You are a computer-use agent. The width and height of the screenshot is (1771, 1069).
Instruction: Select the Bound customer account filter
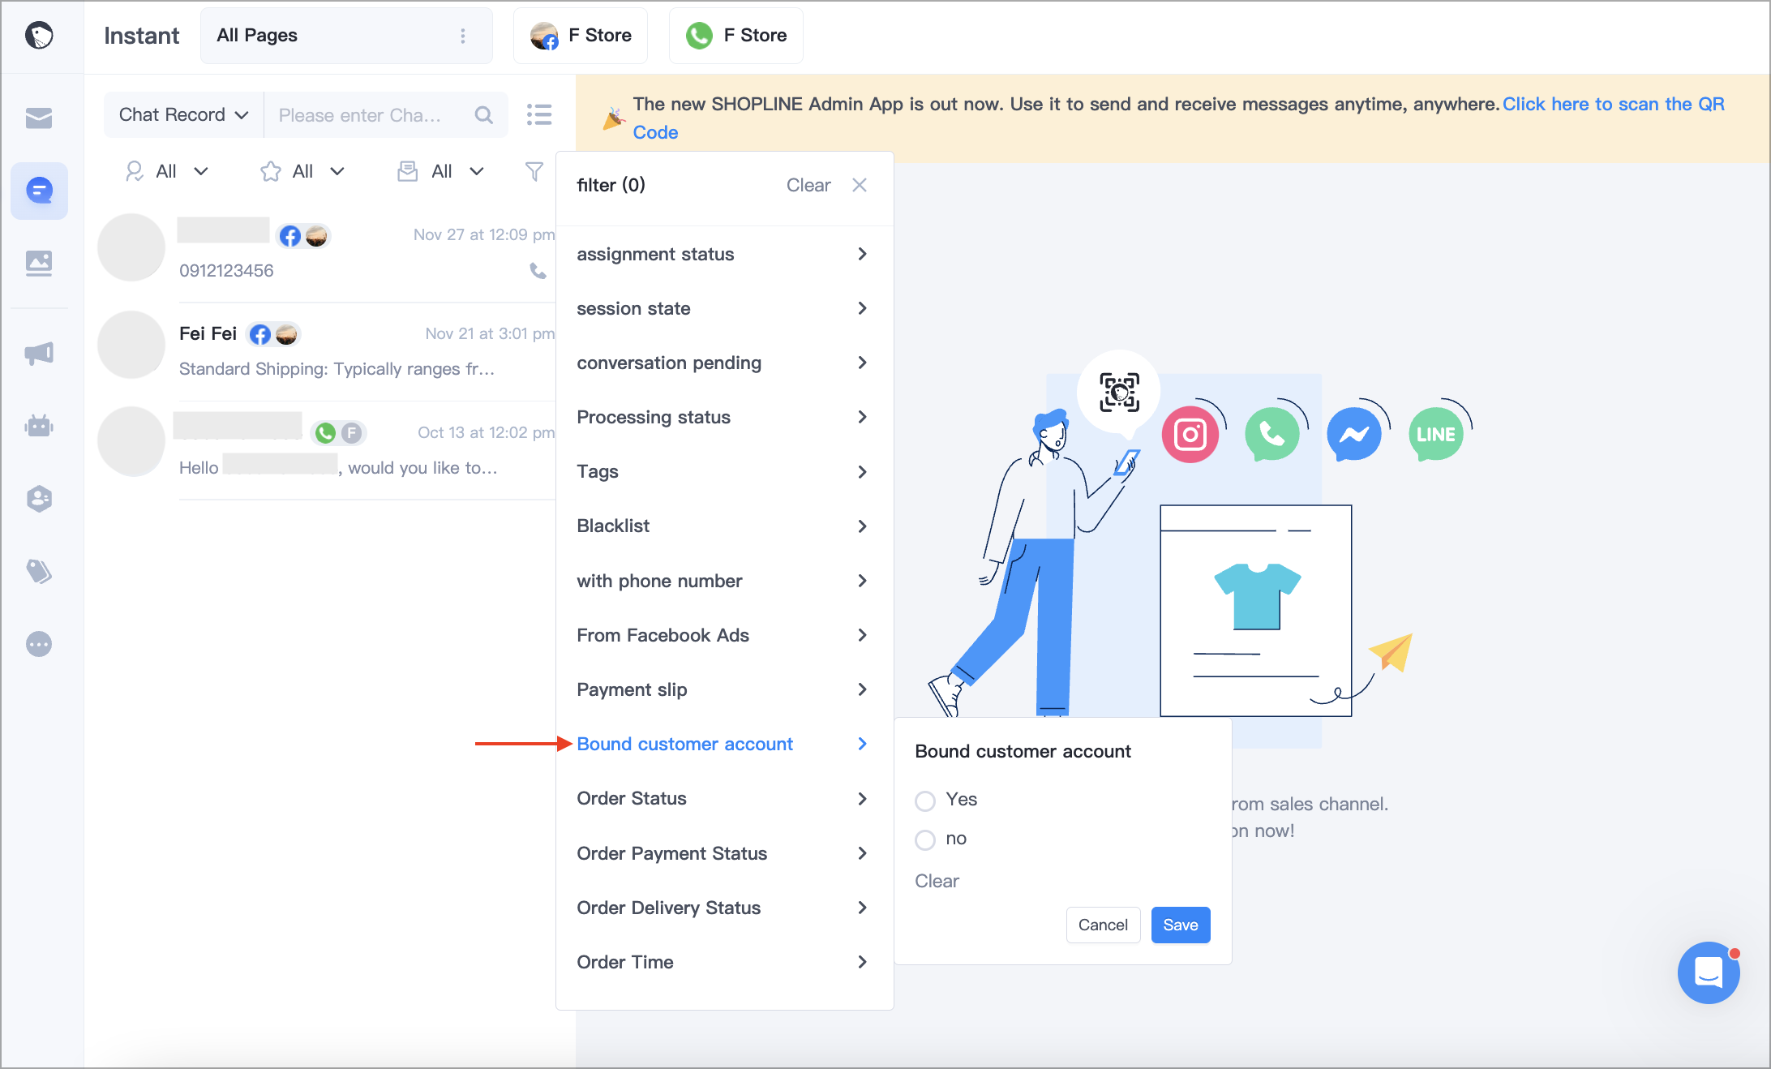[x=723, y=745]
